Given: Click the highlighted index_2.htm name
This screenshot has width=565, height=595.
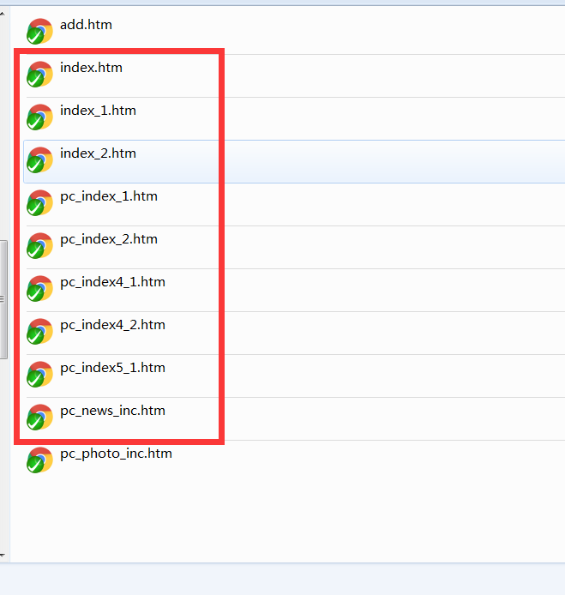Looking at the screenshot, I should (98, 153).
